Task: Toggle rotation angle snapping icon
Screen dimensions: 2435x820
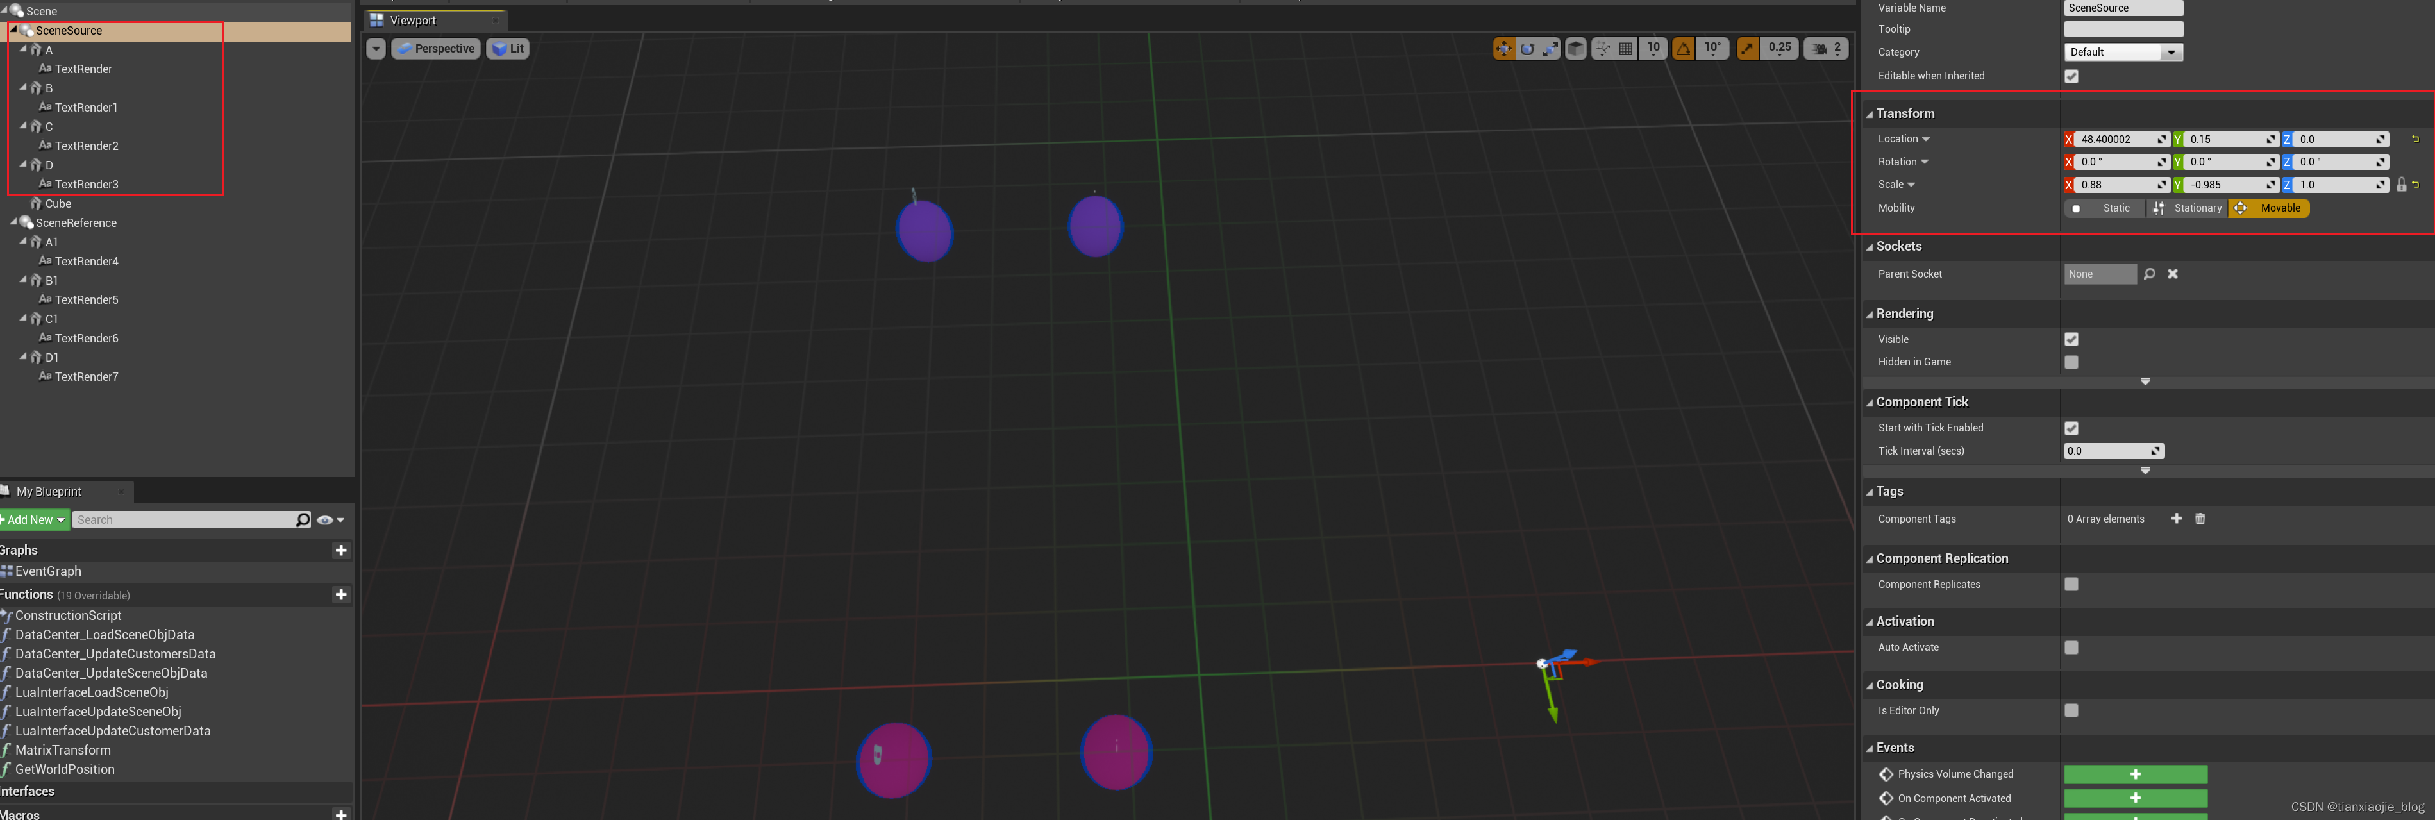Action: (1684, 48)
